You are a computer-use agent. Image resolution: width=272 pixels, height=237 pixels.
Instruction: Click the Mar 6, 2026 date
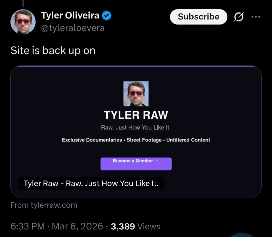[77, 226]
